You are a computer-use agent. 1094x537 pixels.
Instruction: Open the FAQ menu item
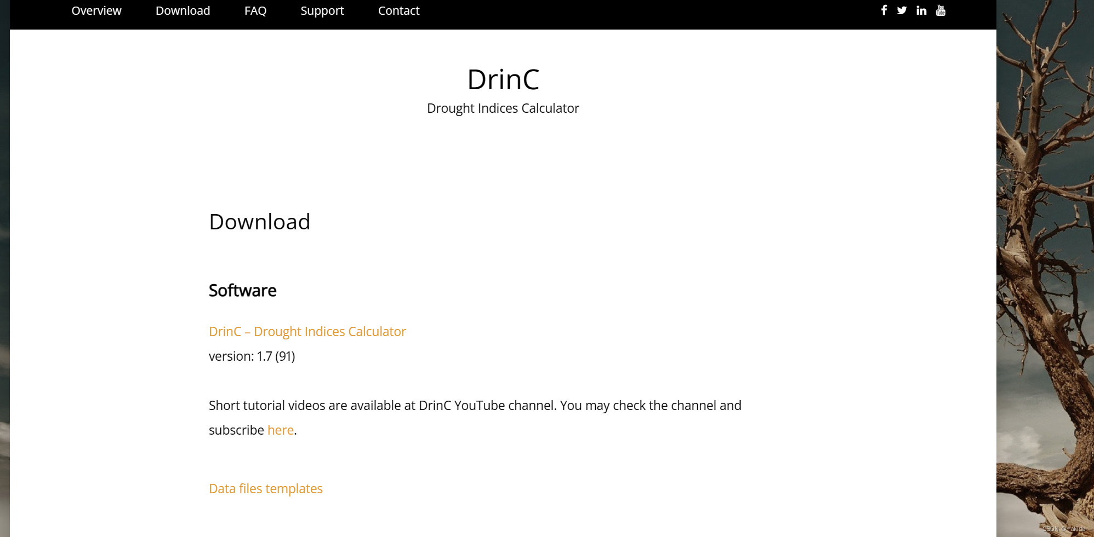tap(255, 10)
